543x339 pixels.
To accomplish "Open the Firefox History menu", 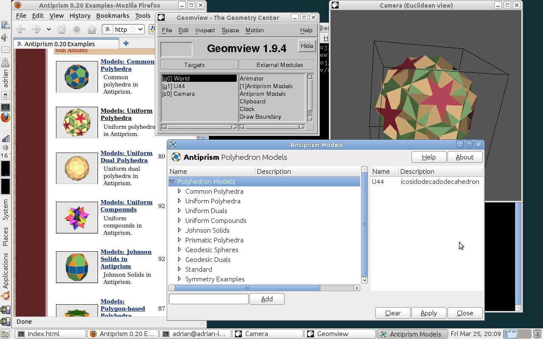I will pyautogui.click(x=80, y=16).
